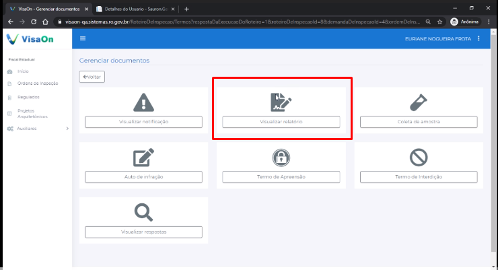This screenshot has width=498, height=270.
Task: Click the prohibition circle interdiction icon
Action: pyautogui.click(x=419, y=158)
